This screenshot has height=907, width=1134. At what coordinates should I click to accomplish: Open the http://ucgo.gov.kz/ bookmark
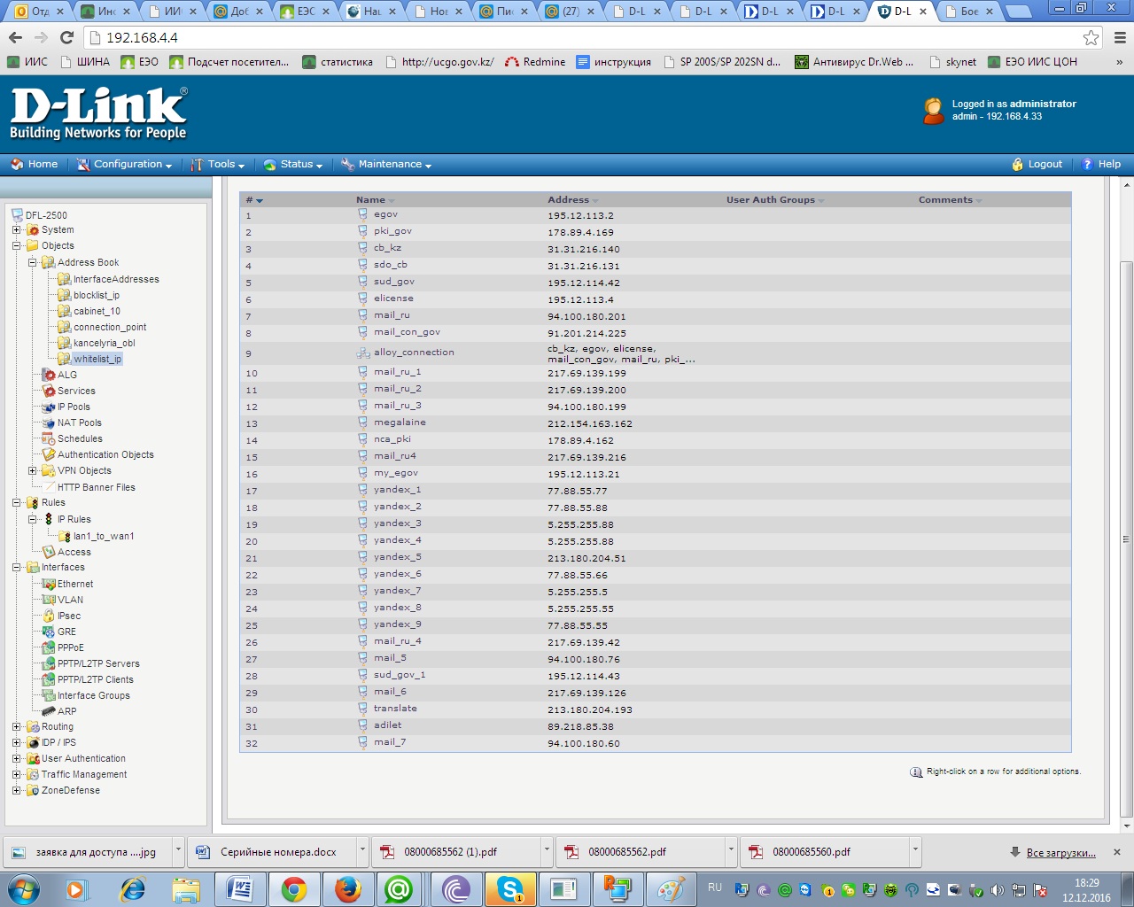(440, 62)
